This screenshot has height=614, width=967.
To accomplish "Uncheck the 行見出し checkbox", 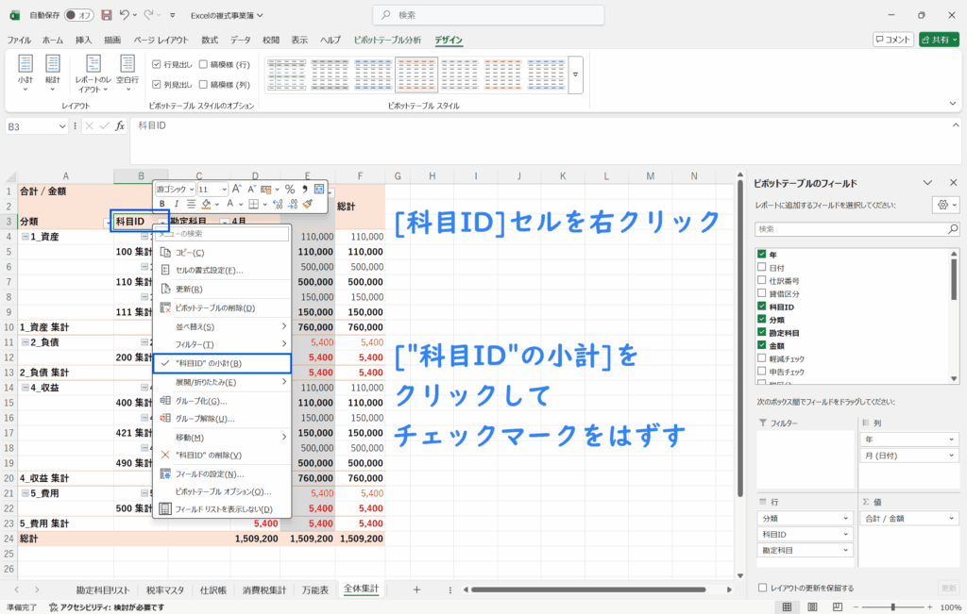I will [157, 65].
